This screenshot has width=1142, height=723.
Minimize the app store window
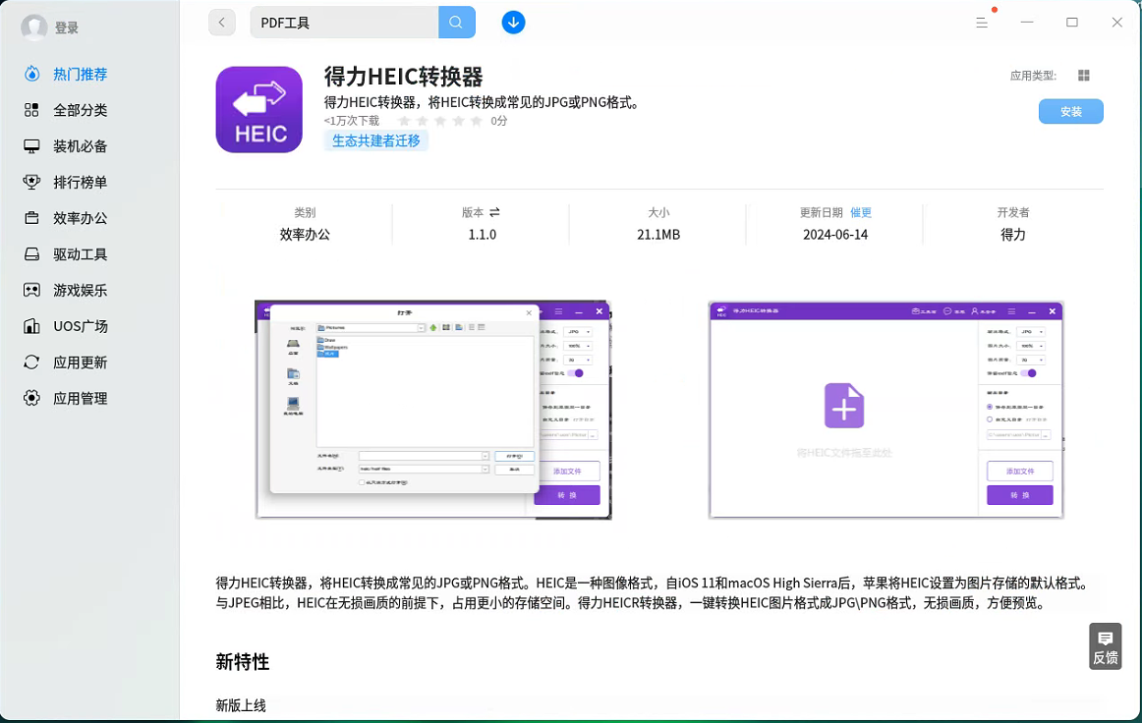1027,23
